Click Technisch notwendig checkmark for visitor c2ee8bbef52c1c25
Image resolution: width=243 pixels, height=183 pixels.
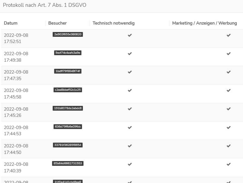[130, 90]
